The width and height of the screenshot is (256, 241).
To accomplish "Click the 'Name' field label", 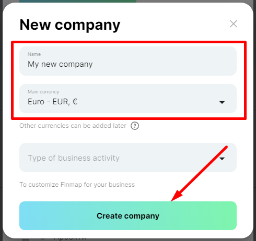I will (34, 54).
